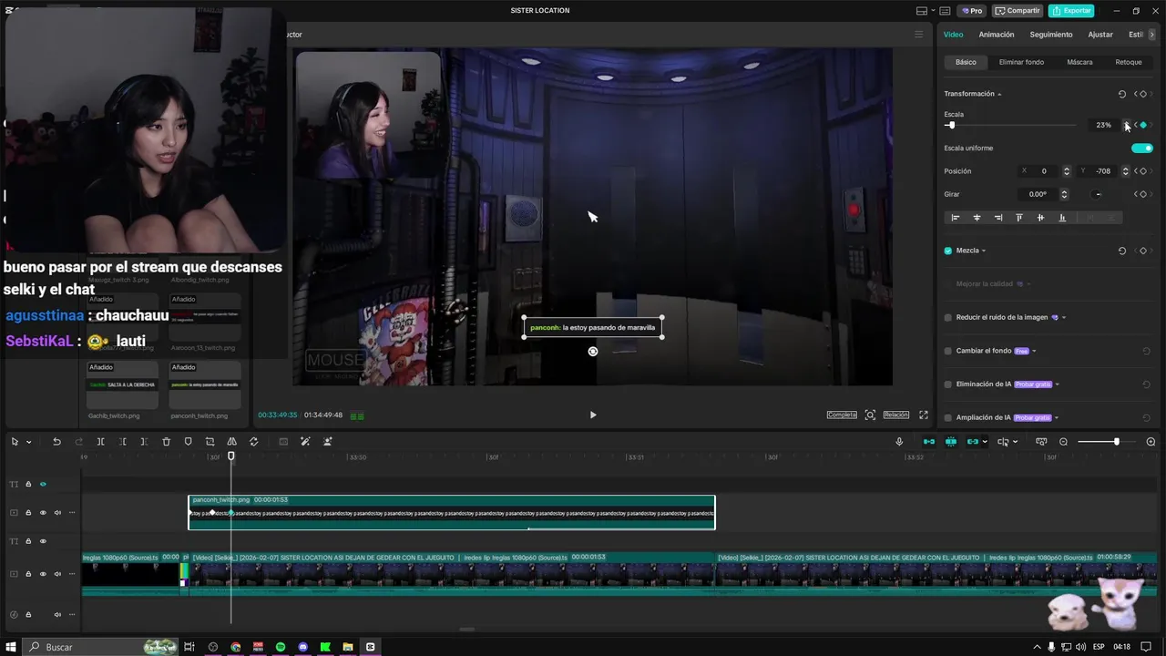Click the Relación aspect ratio button
Viewport: 1166px width, 656px height.
[896, 415]
